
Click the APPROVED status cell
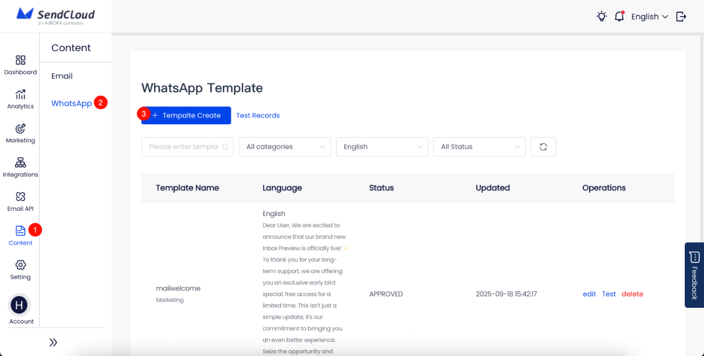(x=386, y=294)
